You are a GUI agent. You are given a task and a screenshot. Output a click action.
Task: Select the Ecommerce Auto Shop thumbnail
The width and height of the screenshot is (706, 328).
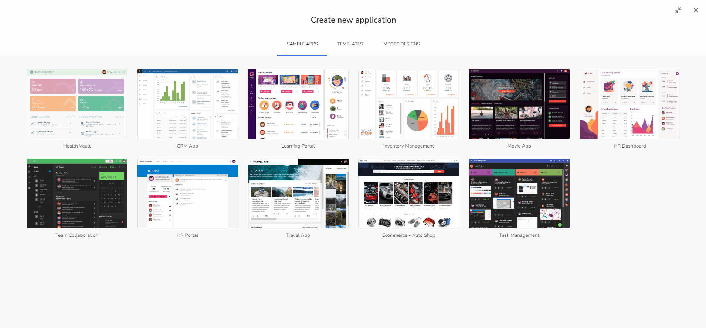point(408,194)
